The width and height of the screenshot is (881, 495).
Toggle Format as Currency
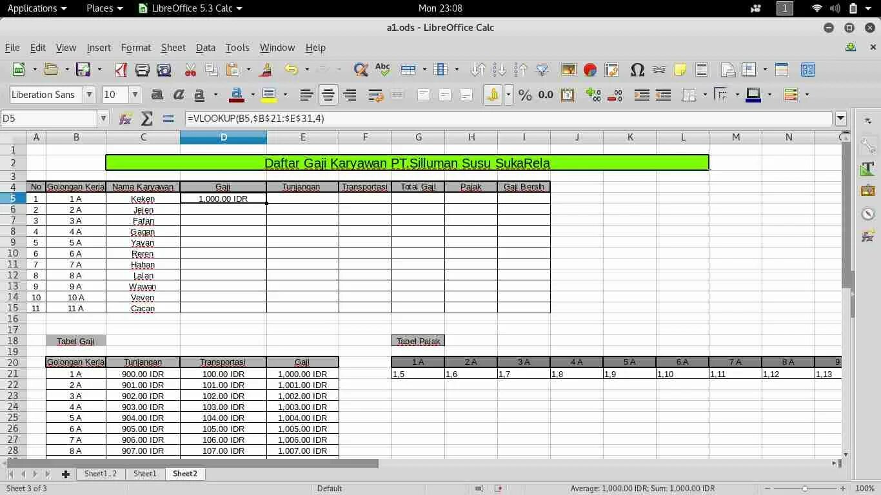pos(493,95)
